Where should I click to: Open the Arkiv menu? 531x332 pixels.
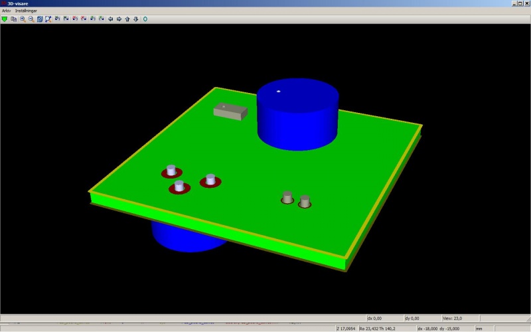[6, 11]
